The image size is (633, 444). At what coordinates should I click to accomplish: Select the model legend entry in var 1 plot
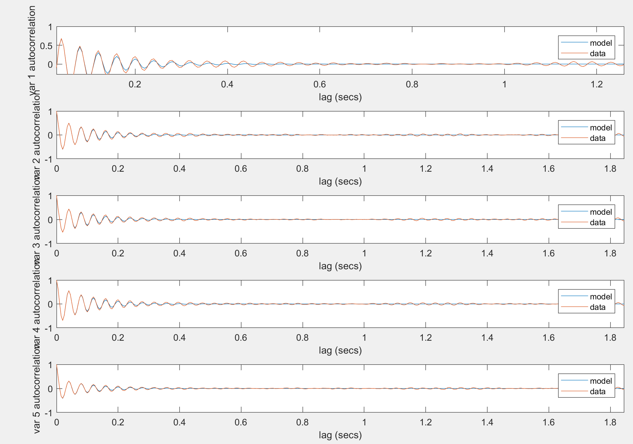coord(601,43)
